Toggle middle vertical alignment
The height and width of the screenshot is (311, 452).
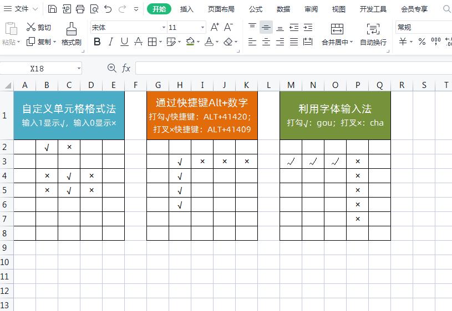(x=266, y=27)
